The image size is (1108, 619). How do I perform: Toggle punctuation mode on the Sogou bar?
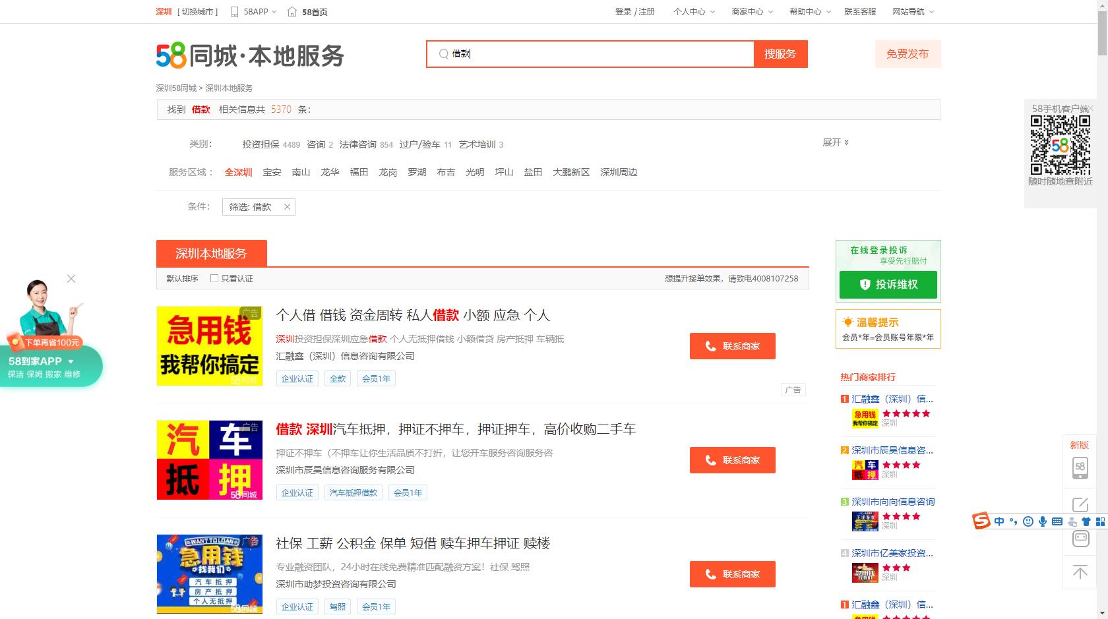1012,521
